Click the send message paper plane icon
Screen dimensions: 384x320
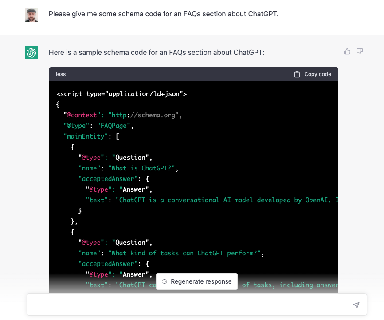356,305
